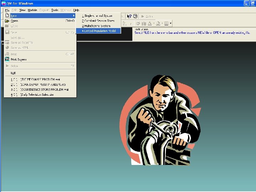Click Print Screen in the File menu
This screenshot has height=192, width=256.
click(40, 59)
